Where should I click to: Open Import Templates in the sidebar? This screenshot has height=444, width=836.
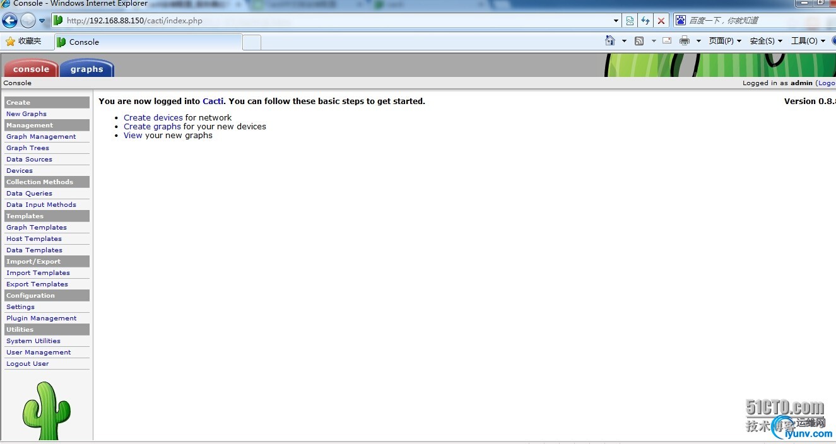tap(38, 273)
